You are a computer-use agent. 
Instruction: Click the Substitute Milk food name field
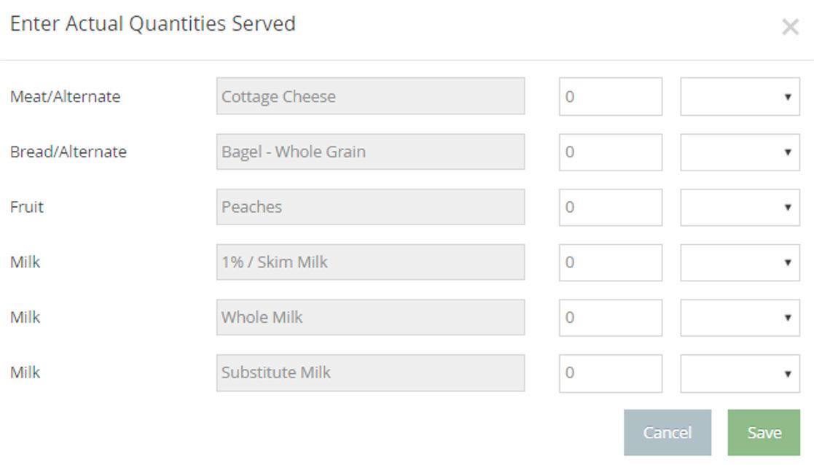370,373
